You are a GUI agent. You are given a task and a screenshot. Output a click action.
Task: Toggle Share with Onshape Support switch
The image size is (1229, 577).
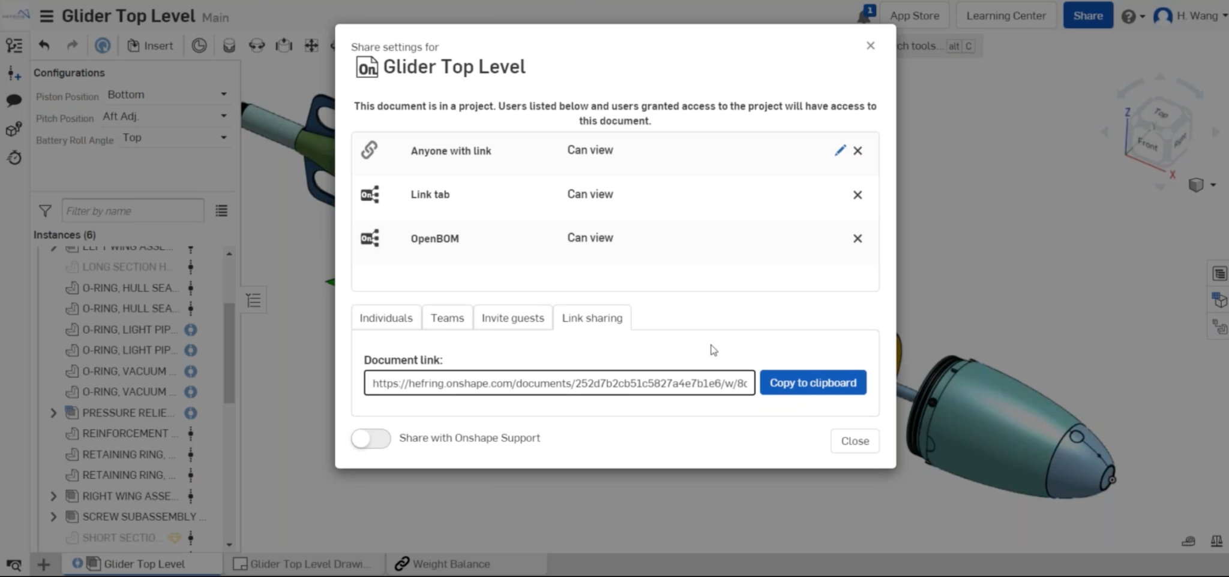coord(371,439)
